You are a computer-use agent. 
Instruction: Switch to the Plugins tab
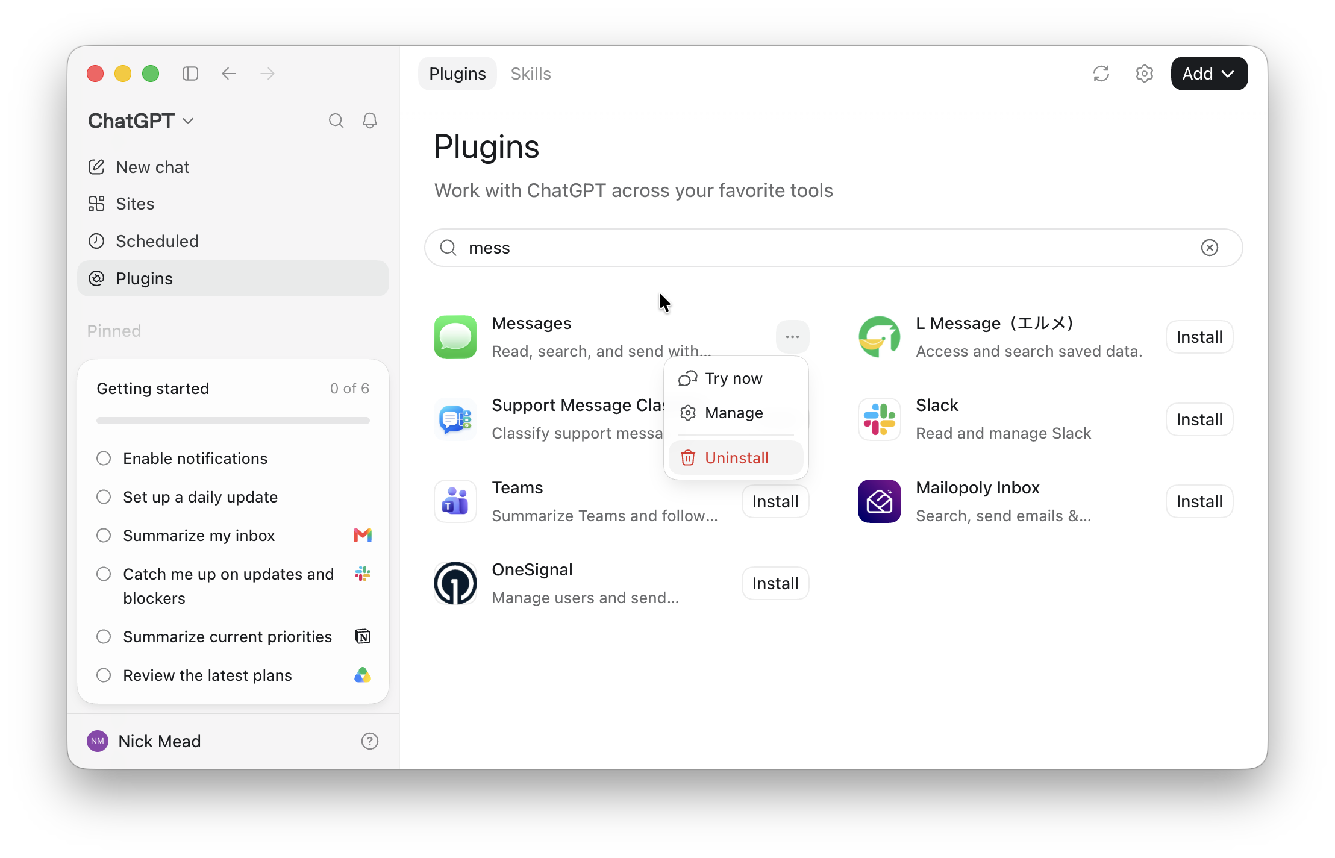[x=457, y=74]
